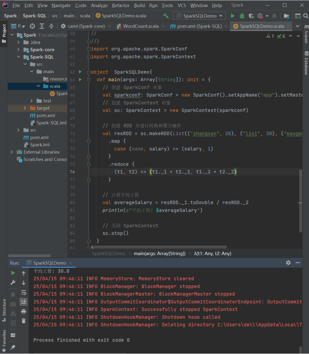The height and width of the screenshot is (354, 309).
Task: Expand the test folder
Action: coord(31,101)
